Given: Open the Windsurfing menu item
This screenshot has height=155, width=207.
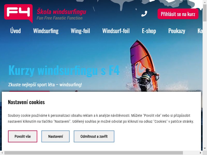Looking at the screenshot, I should pos(46,31).
